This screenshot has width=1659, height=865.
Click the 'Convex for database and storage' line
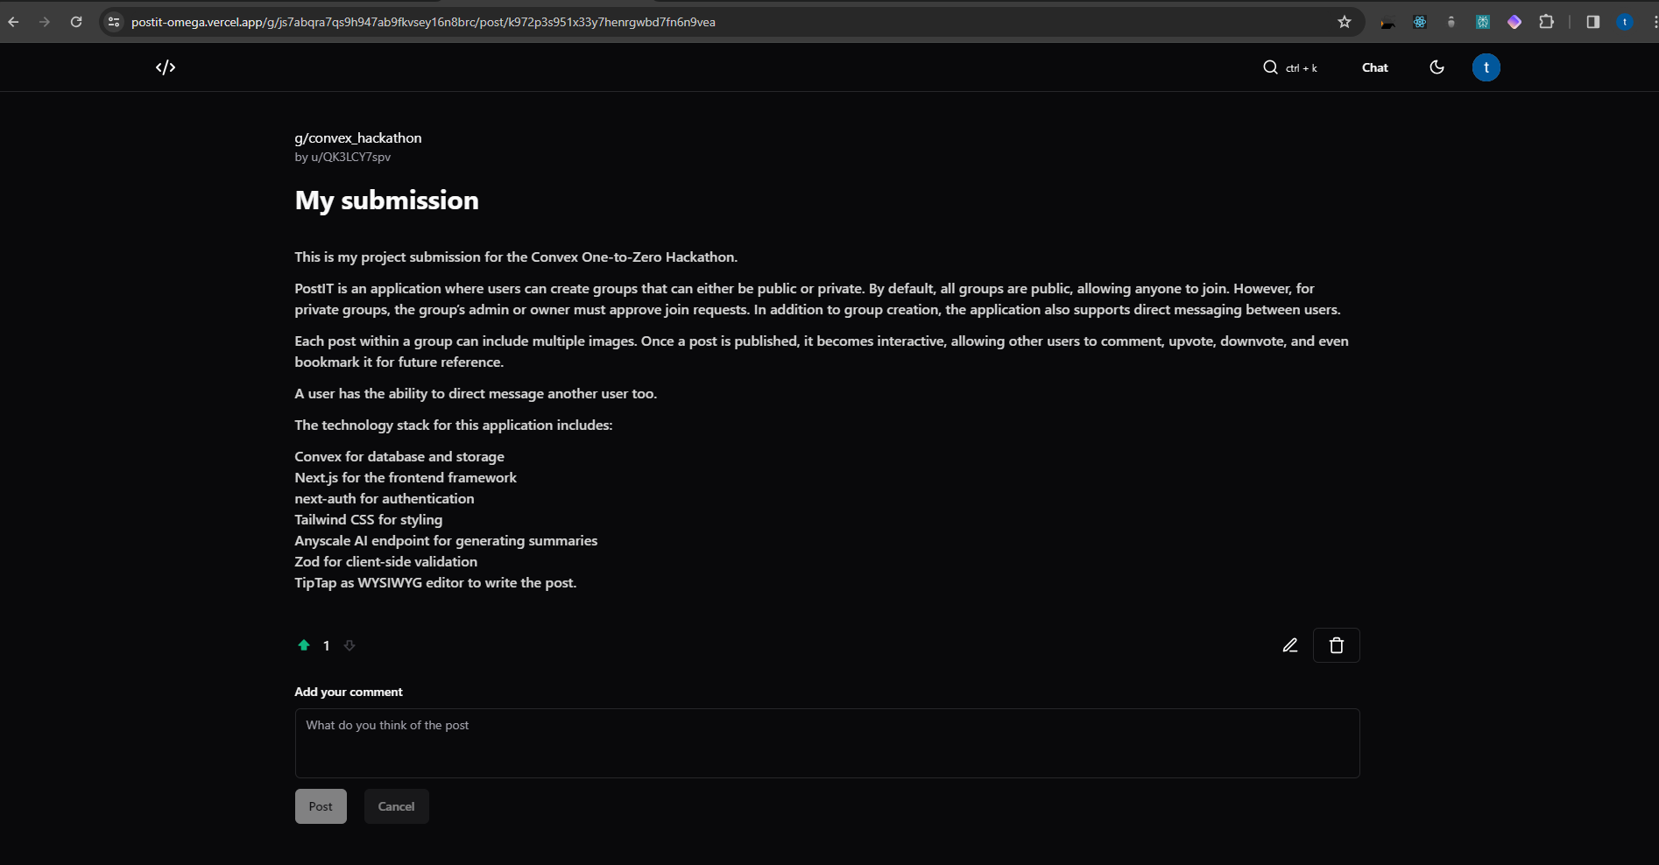pyautogui.click(x=399, y=456)
